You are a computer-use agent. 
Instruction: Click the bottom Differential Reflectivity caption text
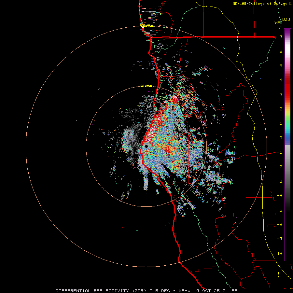click(146, 291)
